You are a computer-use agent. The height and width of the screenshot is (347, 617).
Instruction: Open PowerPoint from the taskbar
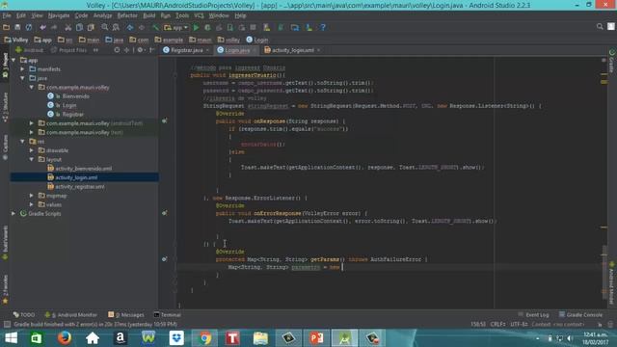(x=316, y=338)
